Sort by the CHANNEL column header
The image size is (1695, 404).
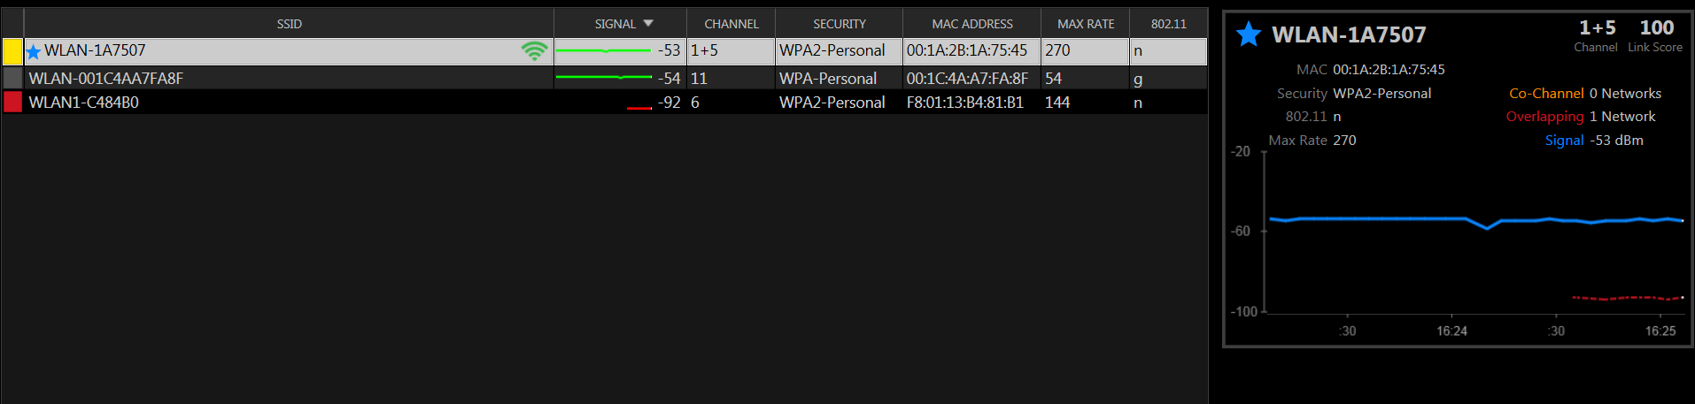point(731,24)
